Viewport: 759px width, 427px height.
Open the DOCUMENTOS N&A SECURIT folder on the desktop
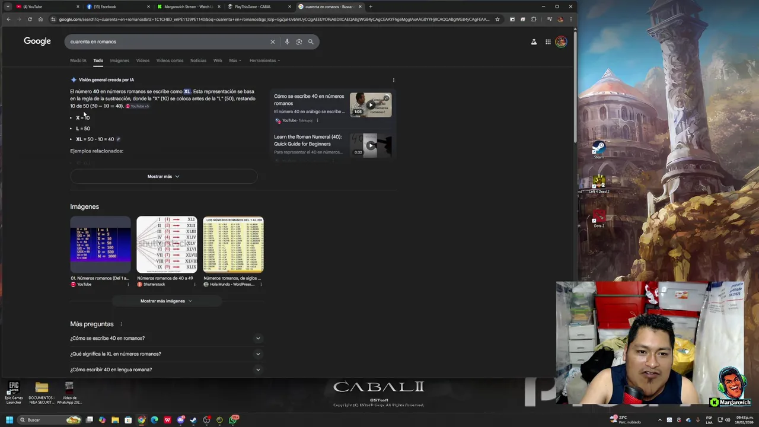[x=41, y=392]
